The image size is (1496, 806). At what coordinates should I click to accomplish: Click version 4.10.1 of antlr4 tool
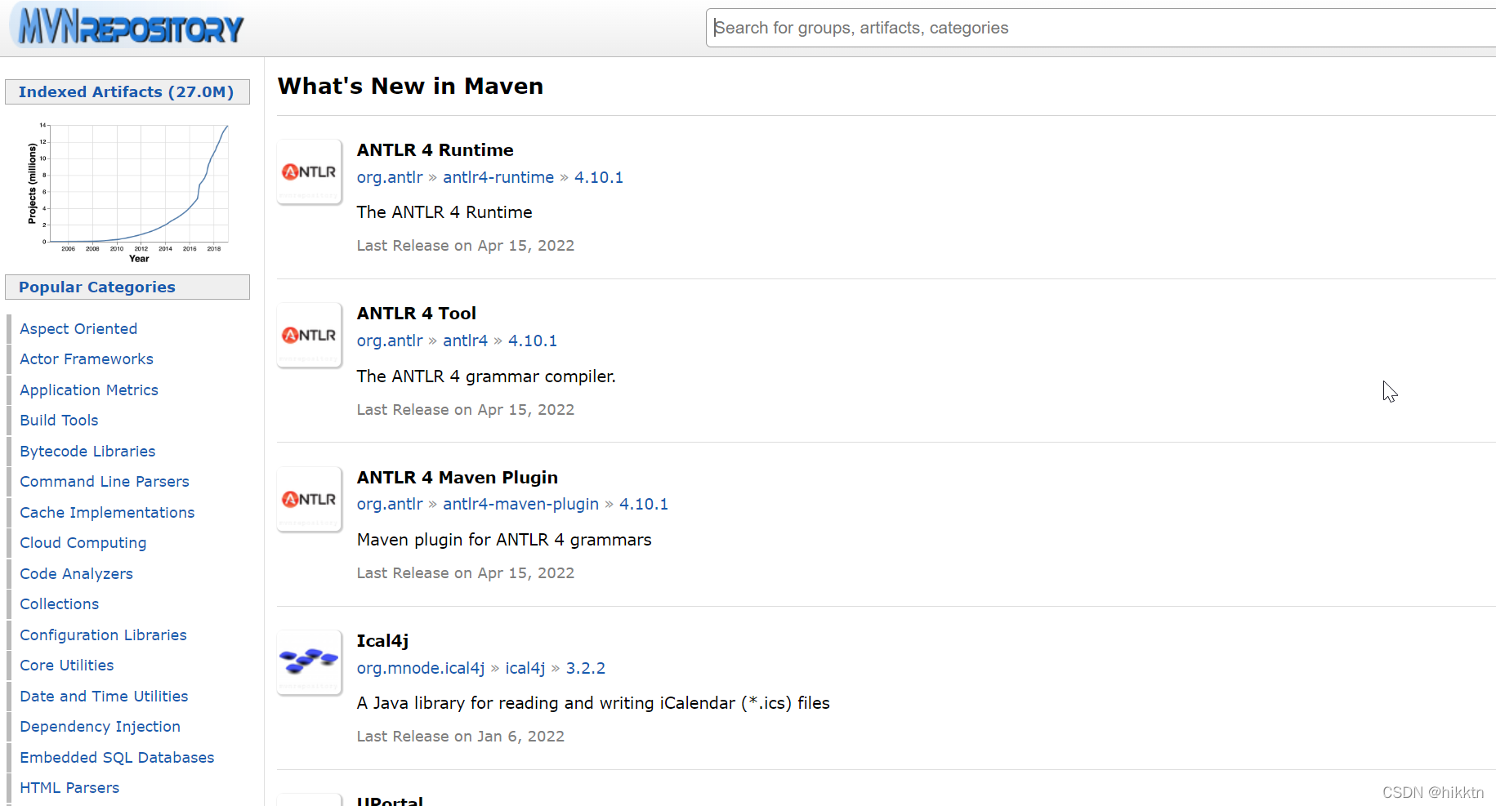pyautogui.click(x=533, y=341)
